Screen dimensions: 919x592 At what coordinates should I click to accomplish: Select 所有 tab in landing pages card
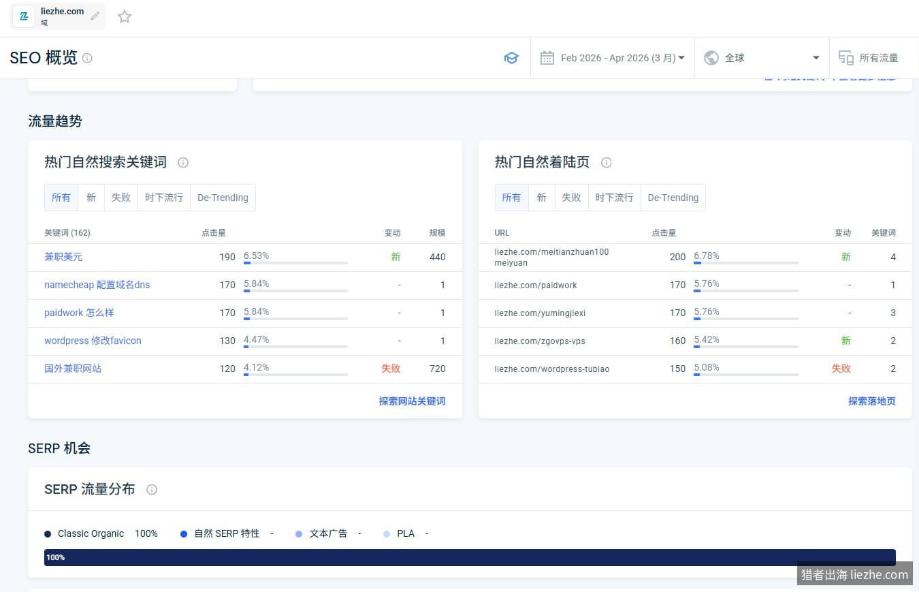pyautogui.click(x=511, y=198)
